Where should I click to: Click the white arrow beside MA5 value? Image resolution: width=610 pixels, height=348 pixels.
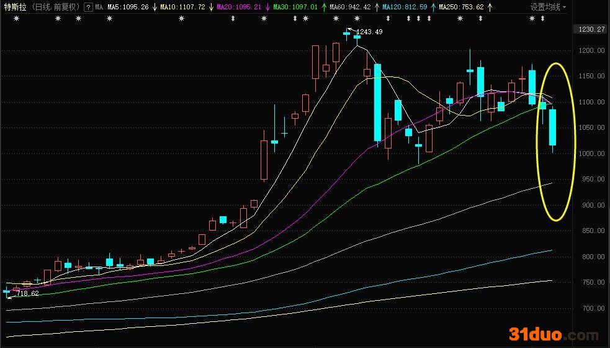point(154,7)
